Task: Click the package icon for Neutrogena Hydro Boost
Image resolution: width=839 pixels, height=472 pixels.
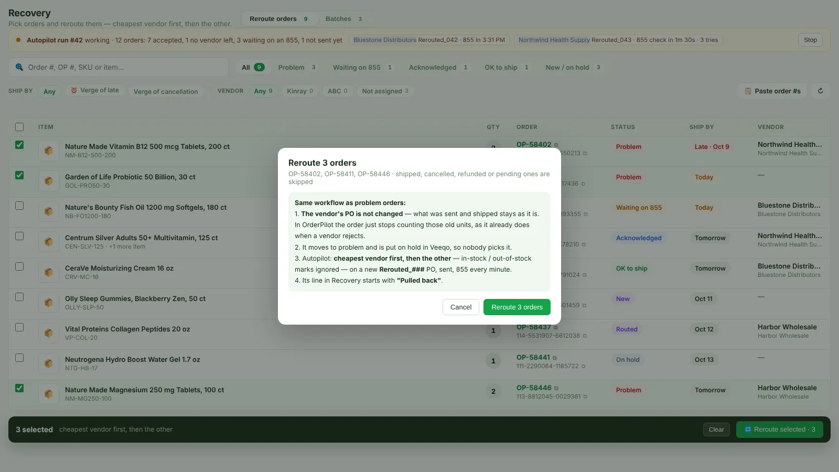Action: pos(49,363)
